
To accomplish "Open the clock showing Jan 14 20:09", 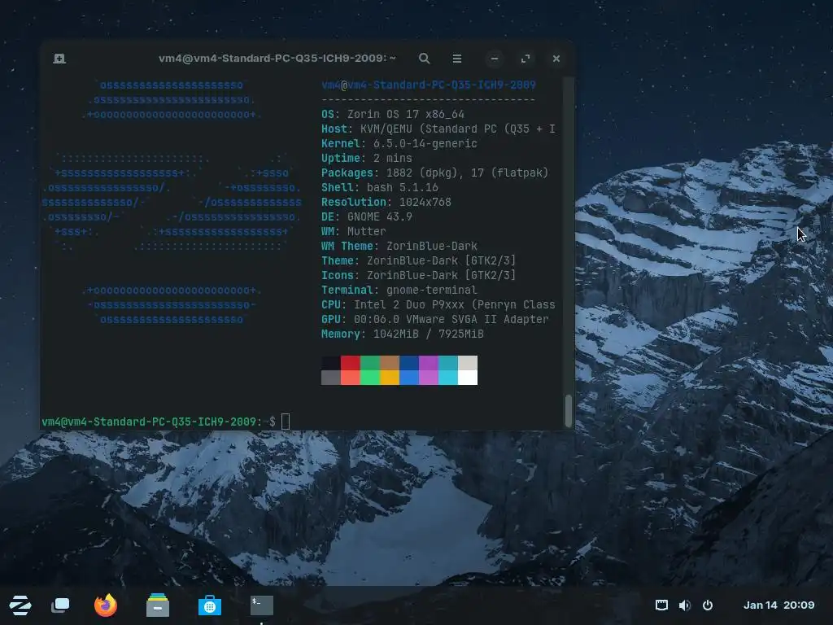I will pyautogui.click(x=778, y=605).
